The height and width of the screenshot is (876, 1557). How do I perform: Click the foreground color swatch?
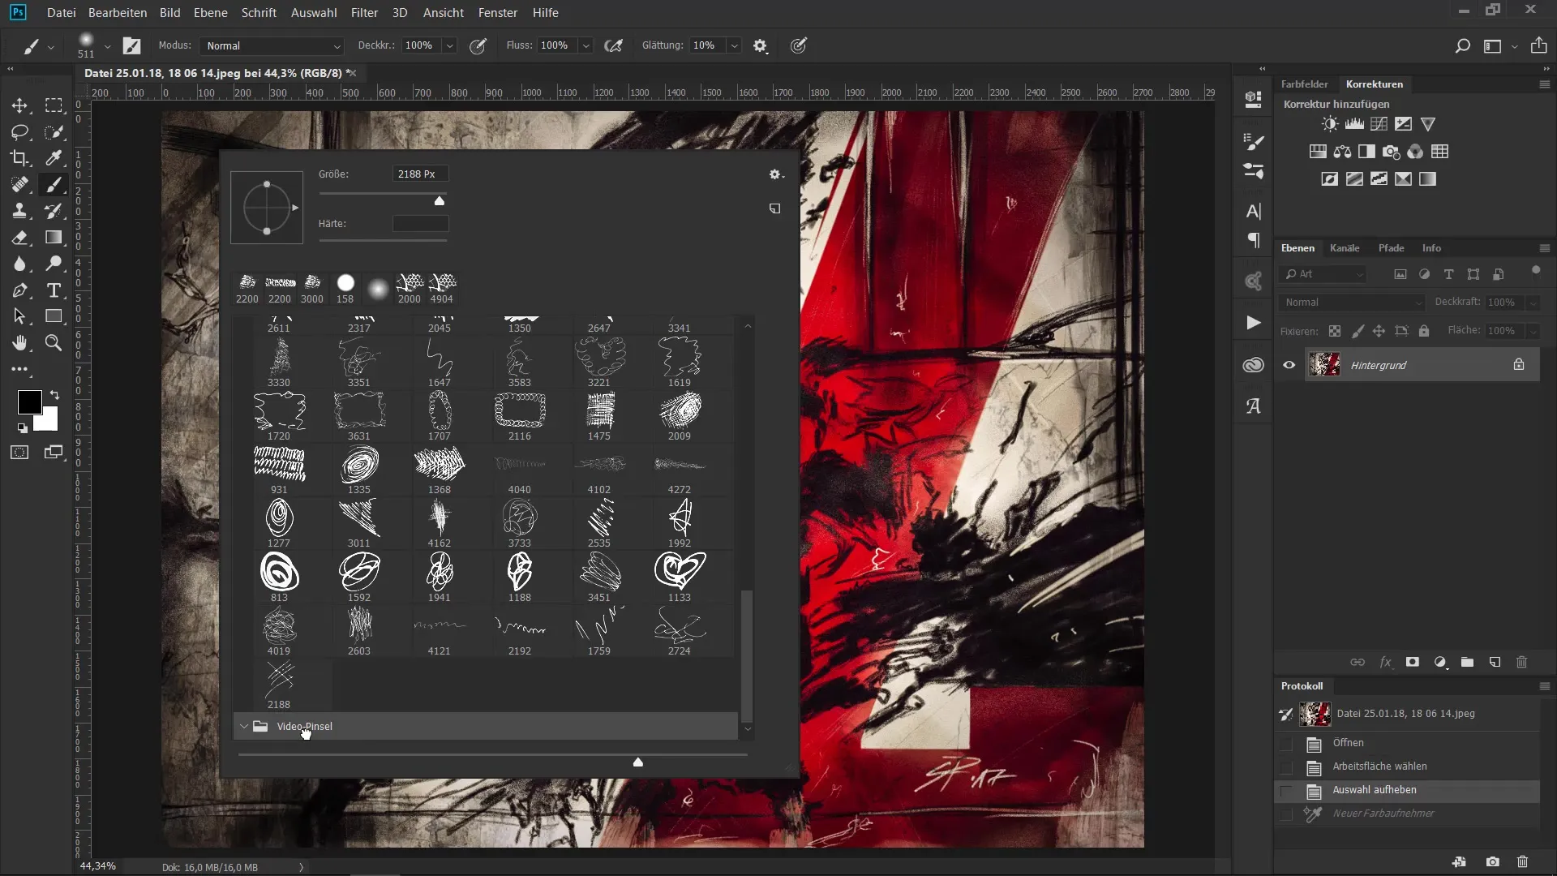point(30,401)
